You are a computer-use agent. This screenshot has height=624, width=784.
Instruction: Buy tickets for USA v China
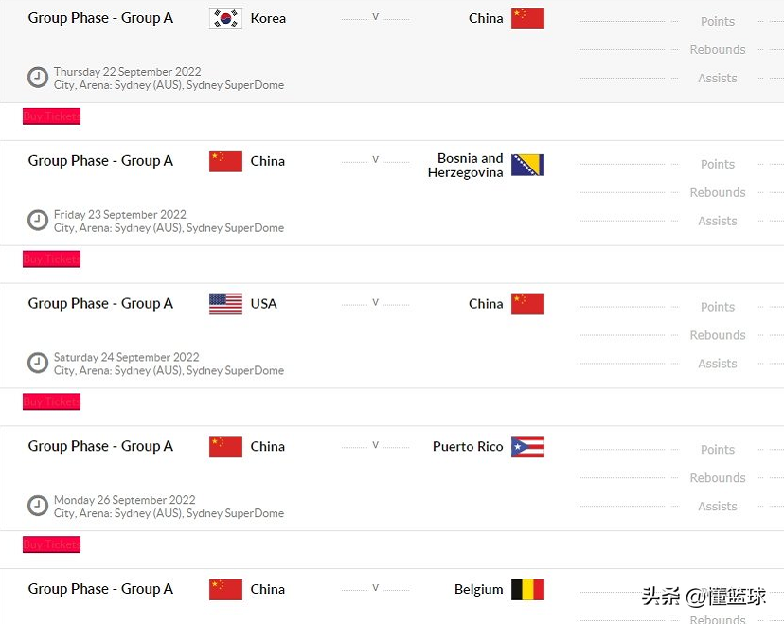52,402
